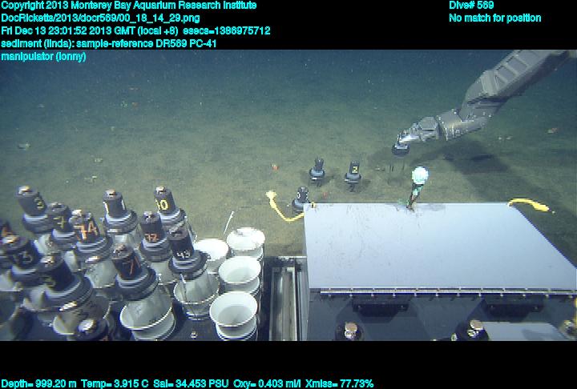Select the push core marked 72
The image size is (577, 389).
151,235
